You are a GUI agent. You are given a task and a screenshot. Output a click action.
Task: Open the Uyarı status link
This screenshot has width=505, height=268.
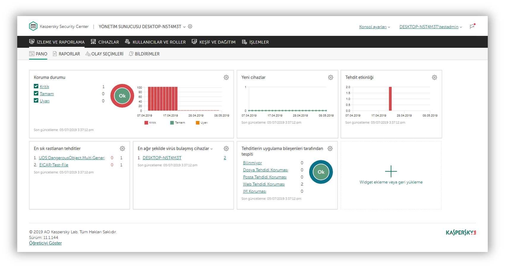pos(45,101)
